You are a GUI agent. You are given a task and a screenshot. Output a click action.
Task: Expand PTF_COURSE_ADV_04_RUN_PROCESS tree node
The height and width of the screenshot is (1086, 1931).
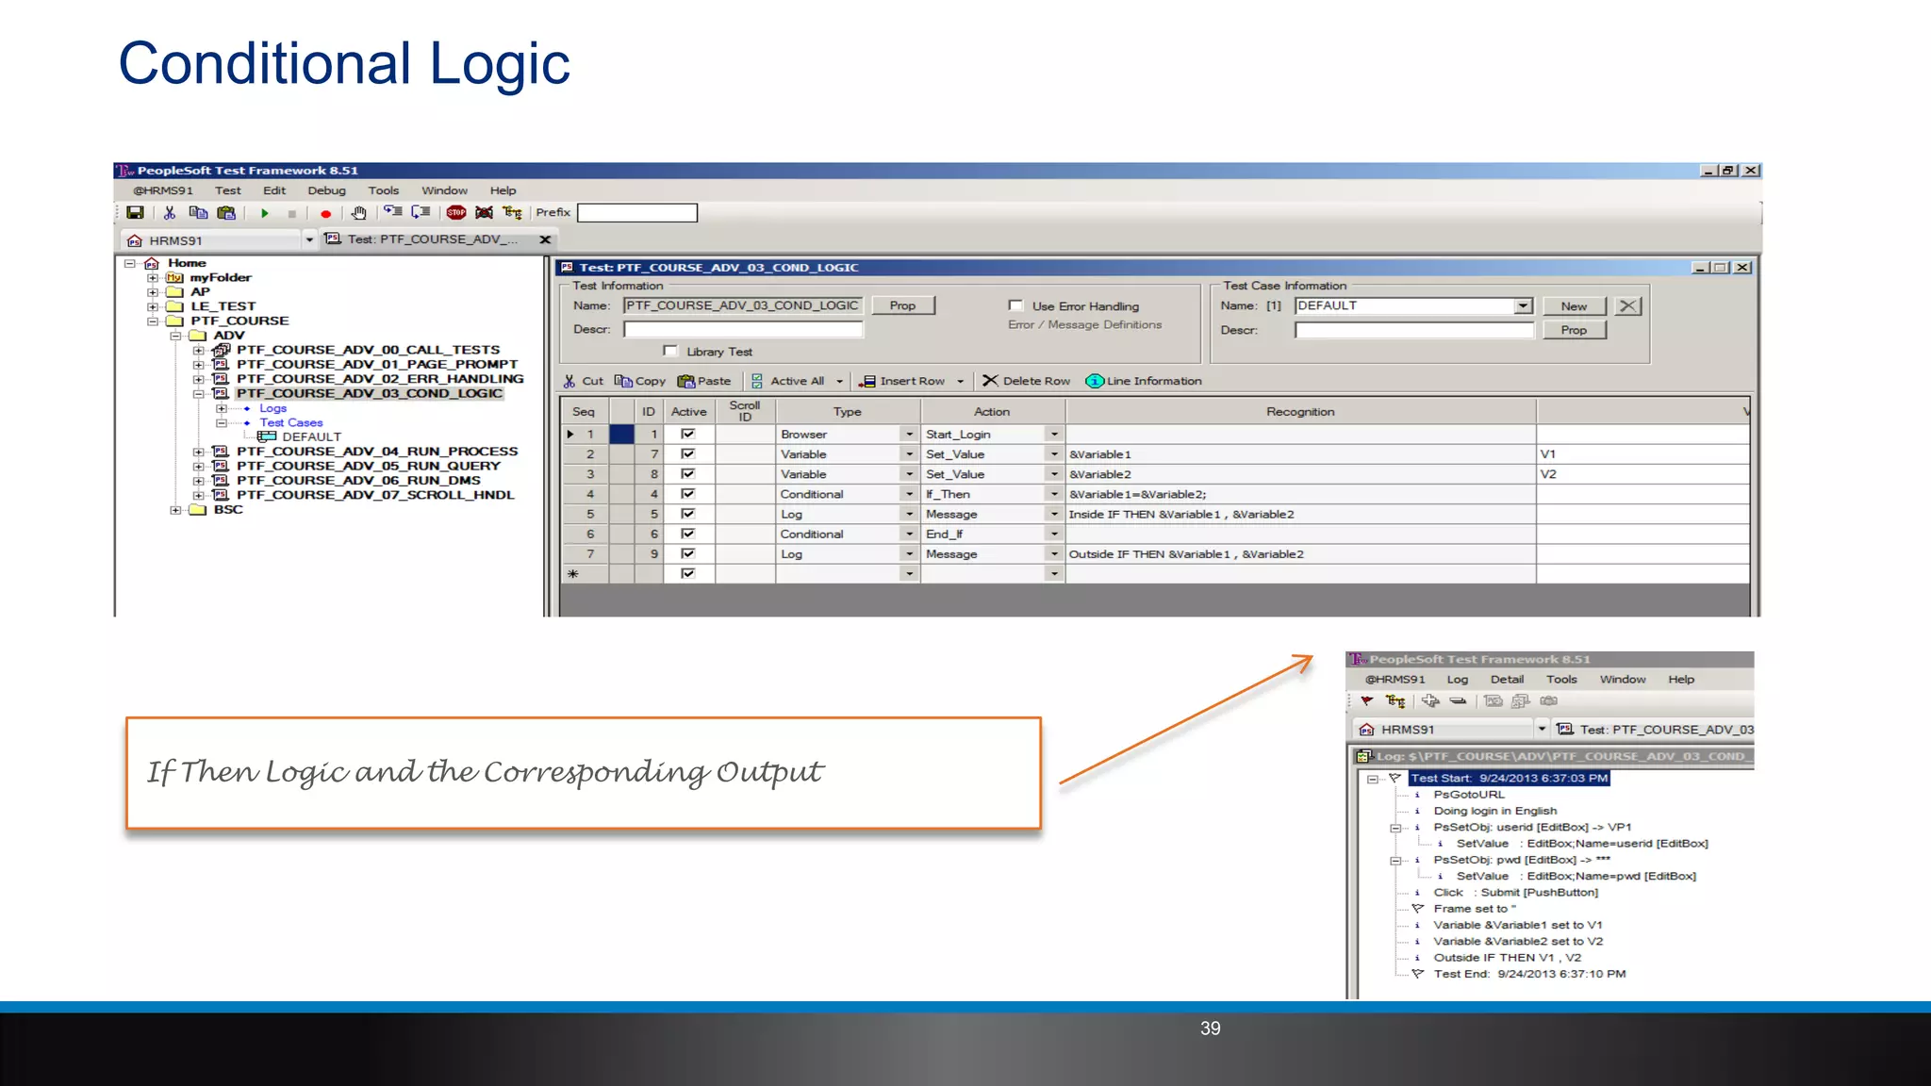pyautogui.click(x=199, y=452)
